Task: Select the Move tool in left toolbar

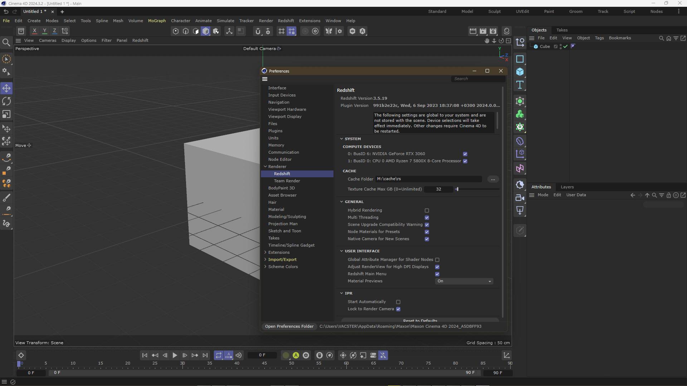Action: 6,88
